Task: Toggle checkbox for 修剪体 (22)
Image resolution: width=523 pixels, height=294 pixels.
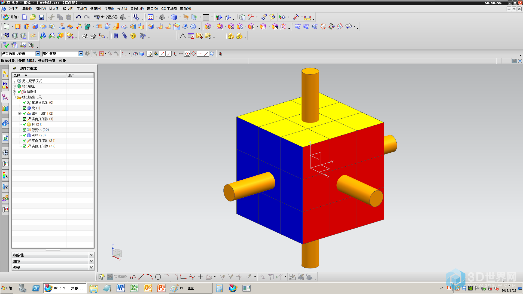Action: coord(25,130)
